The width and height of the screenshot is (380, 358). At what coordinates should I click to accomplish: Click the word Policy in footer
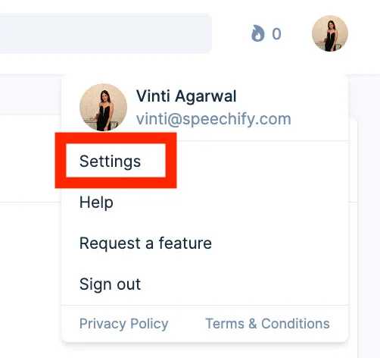click(149, 324)
